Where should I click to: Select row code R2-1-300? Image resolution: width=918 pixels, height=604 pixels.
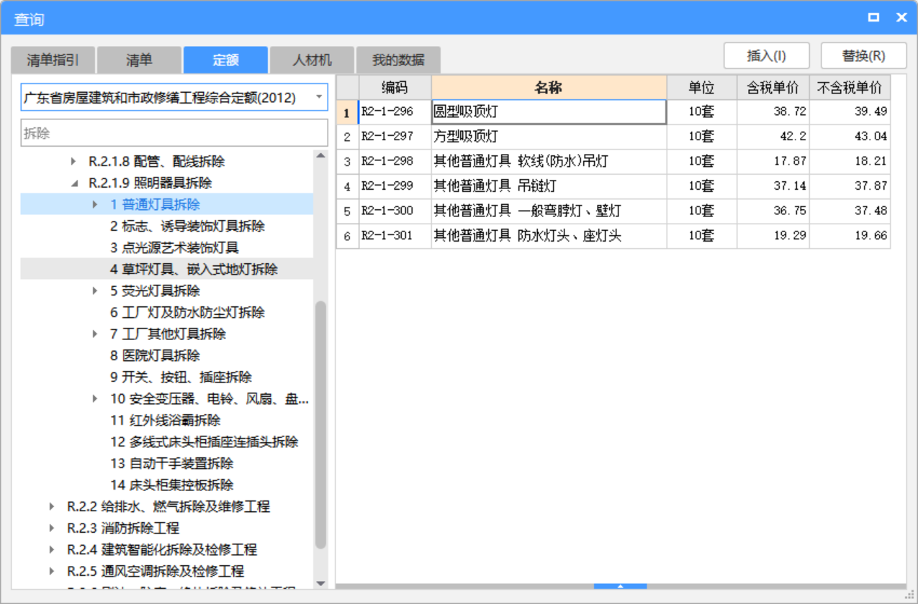coord(395,211)
